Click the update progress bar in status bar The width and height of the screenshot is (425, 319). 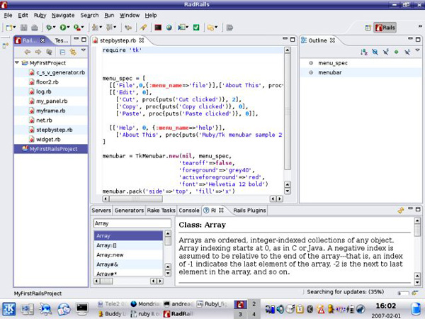pyautogui.click(x=403, y=293)
